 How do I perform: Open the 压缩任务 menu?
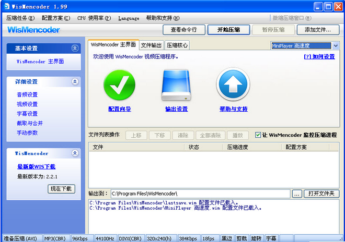click(x=20, y=18)
